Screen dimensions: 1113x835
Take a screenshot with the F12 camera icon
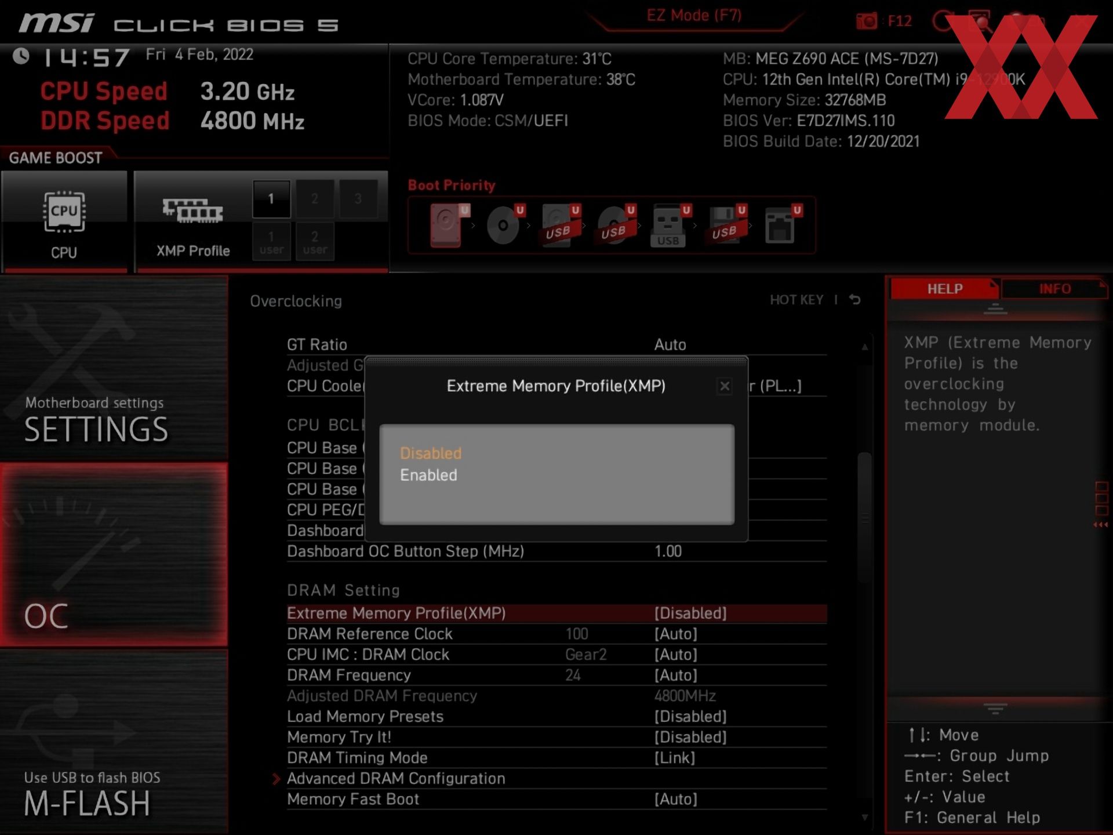[867, 21]
